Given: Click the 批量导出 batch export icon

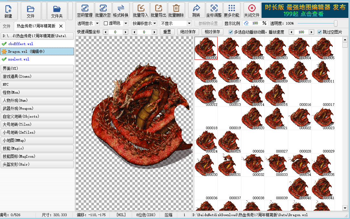Looking at the screenshot, I should 158,11.
